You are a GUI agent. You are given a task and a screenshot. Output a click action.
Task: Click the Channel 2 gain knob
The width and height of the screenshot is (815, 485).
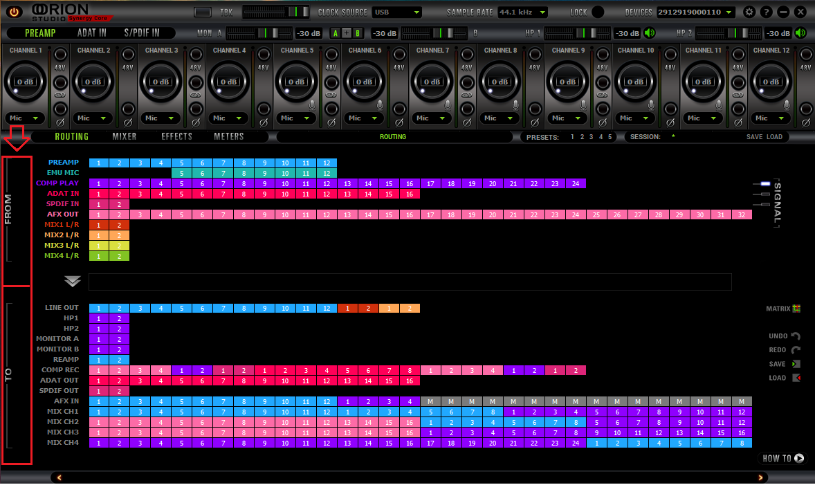coord(93,82)
